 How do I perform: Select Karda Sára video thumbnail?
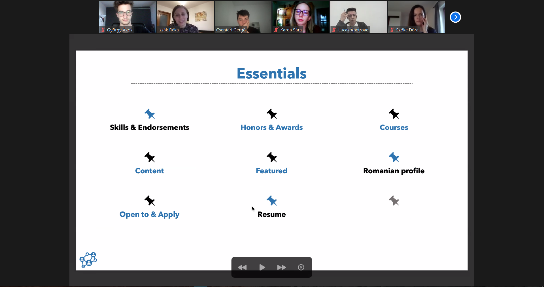tap(301, 17)
